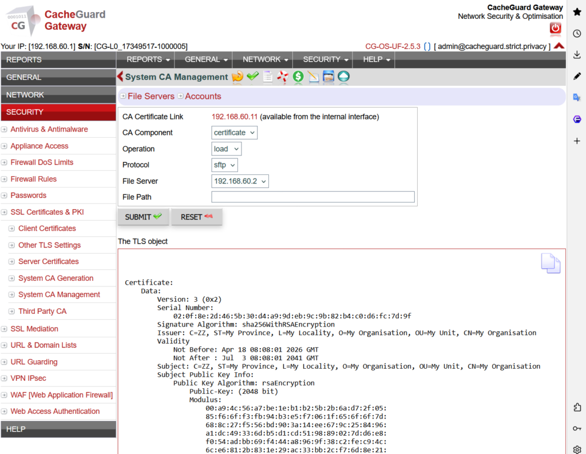Click the red back arrow beside System CA Management

[119, 77]
